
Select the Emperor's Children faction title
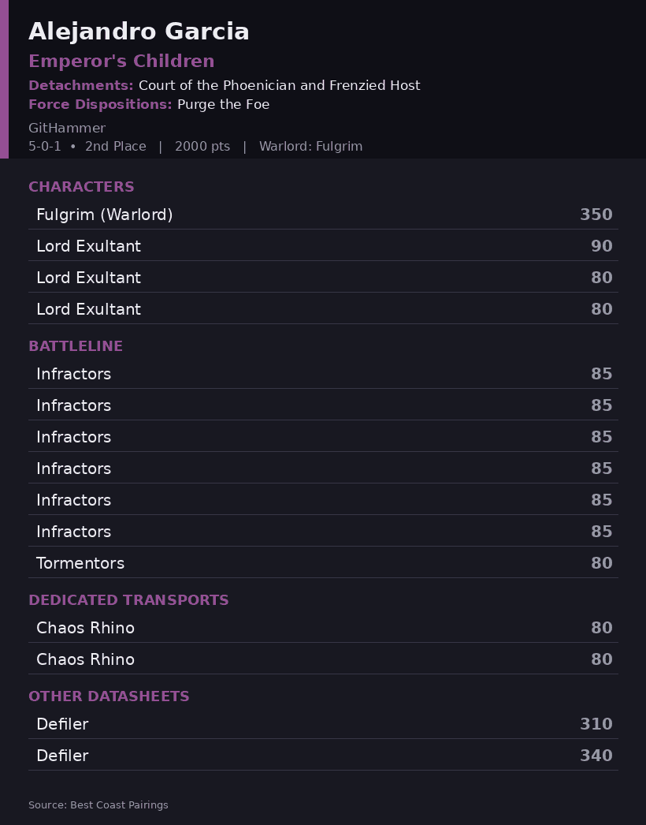coord(121,61)
